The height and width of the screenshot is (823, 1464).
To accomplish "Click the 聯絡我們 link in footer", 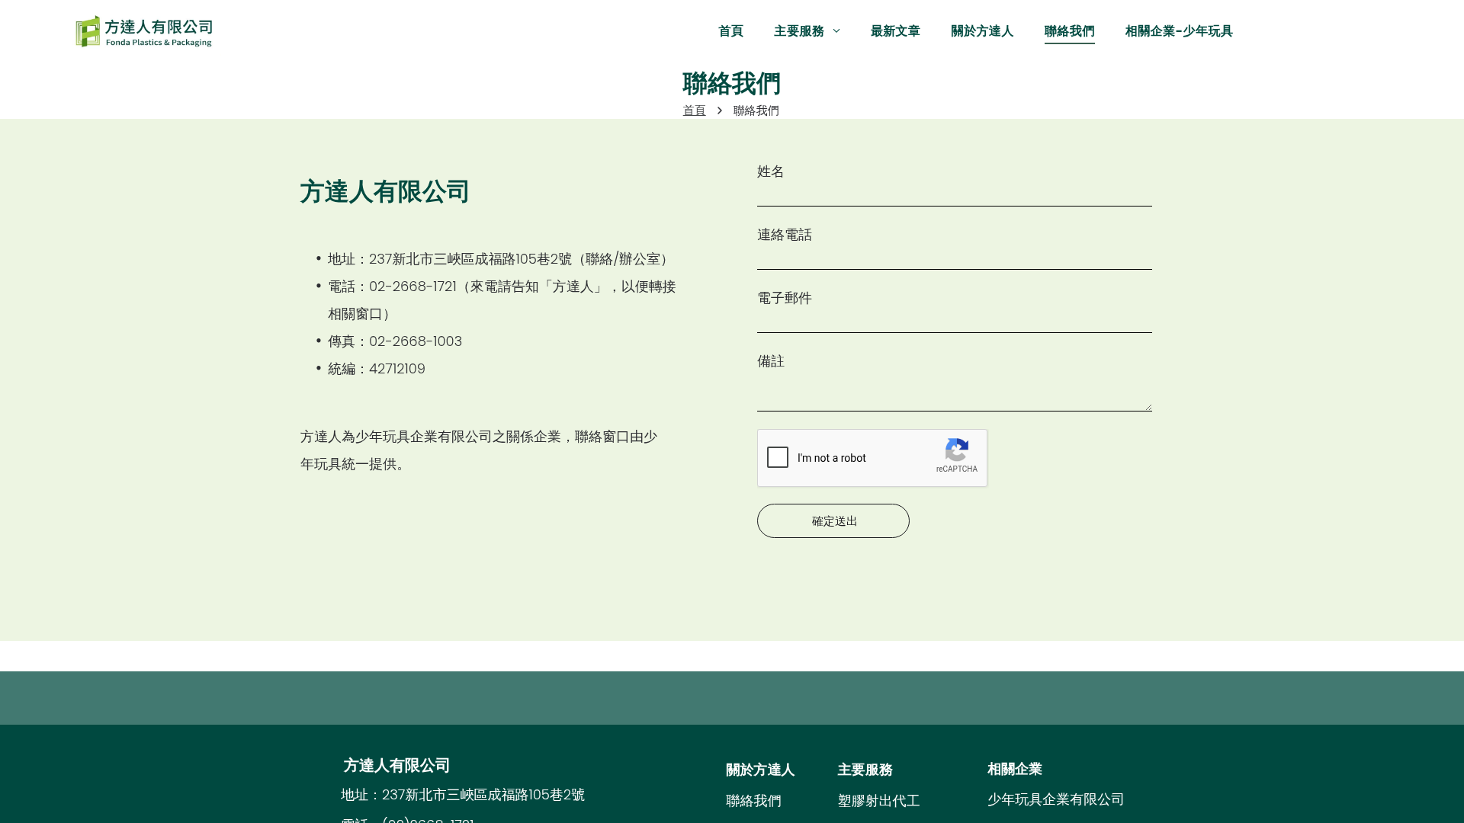I will coord(753,801).
